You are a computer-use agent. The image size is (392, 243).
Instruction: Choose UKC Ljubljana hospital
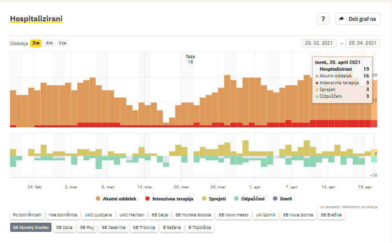(98, 214)
